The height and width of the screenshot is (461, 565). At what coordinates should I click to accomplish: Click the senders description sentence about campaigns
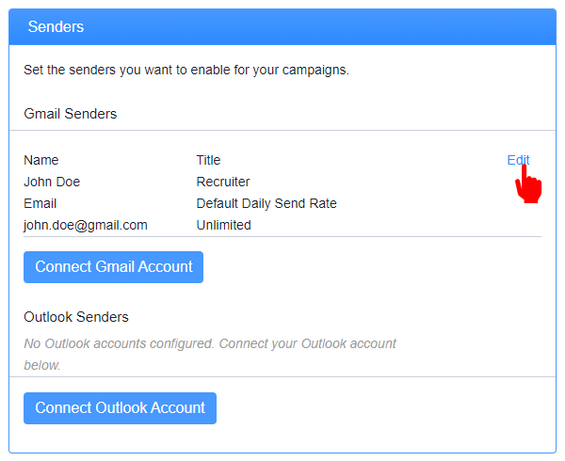click(x=186, y=70)
